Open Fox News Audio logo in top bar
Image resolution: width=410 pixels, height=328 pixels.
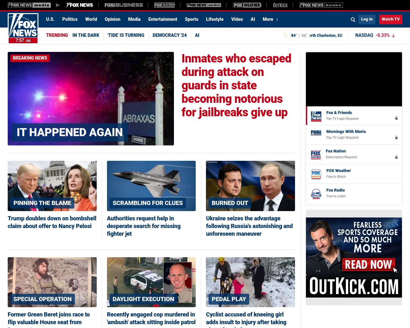[204, 5]
